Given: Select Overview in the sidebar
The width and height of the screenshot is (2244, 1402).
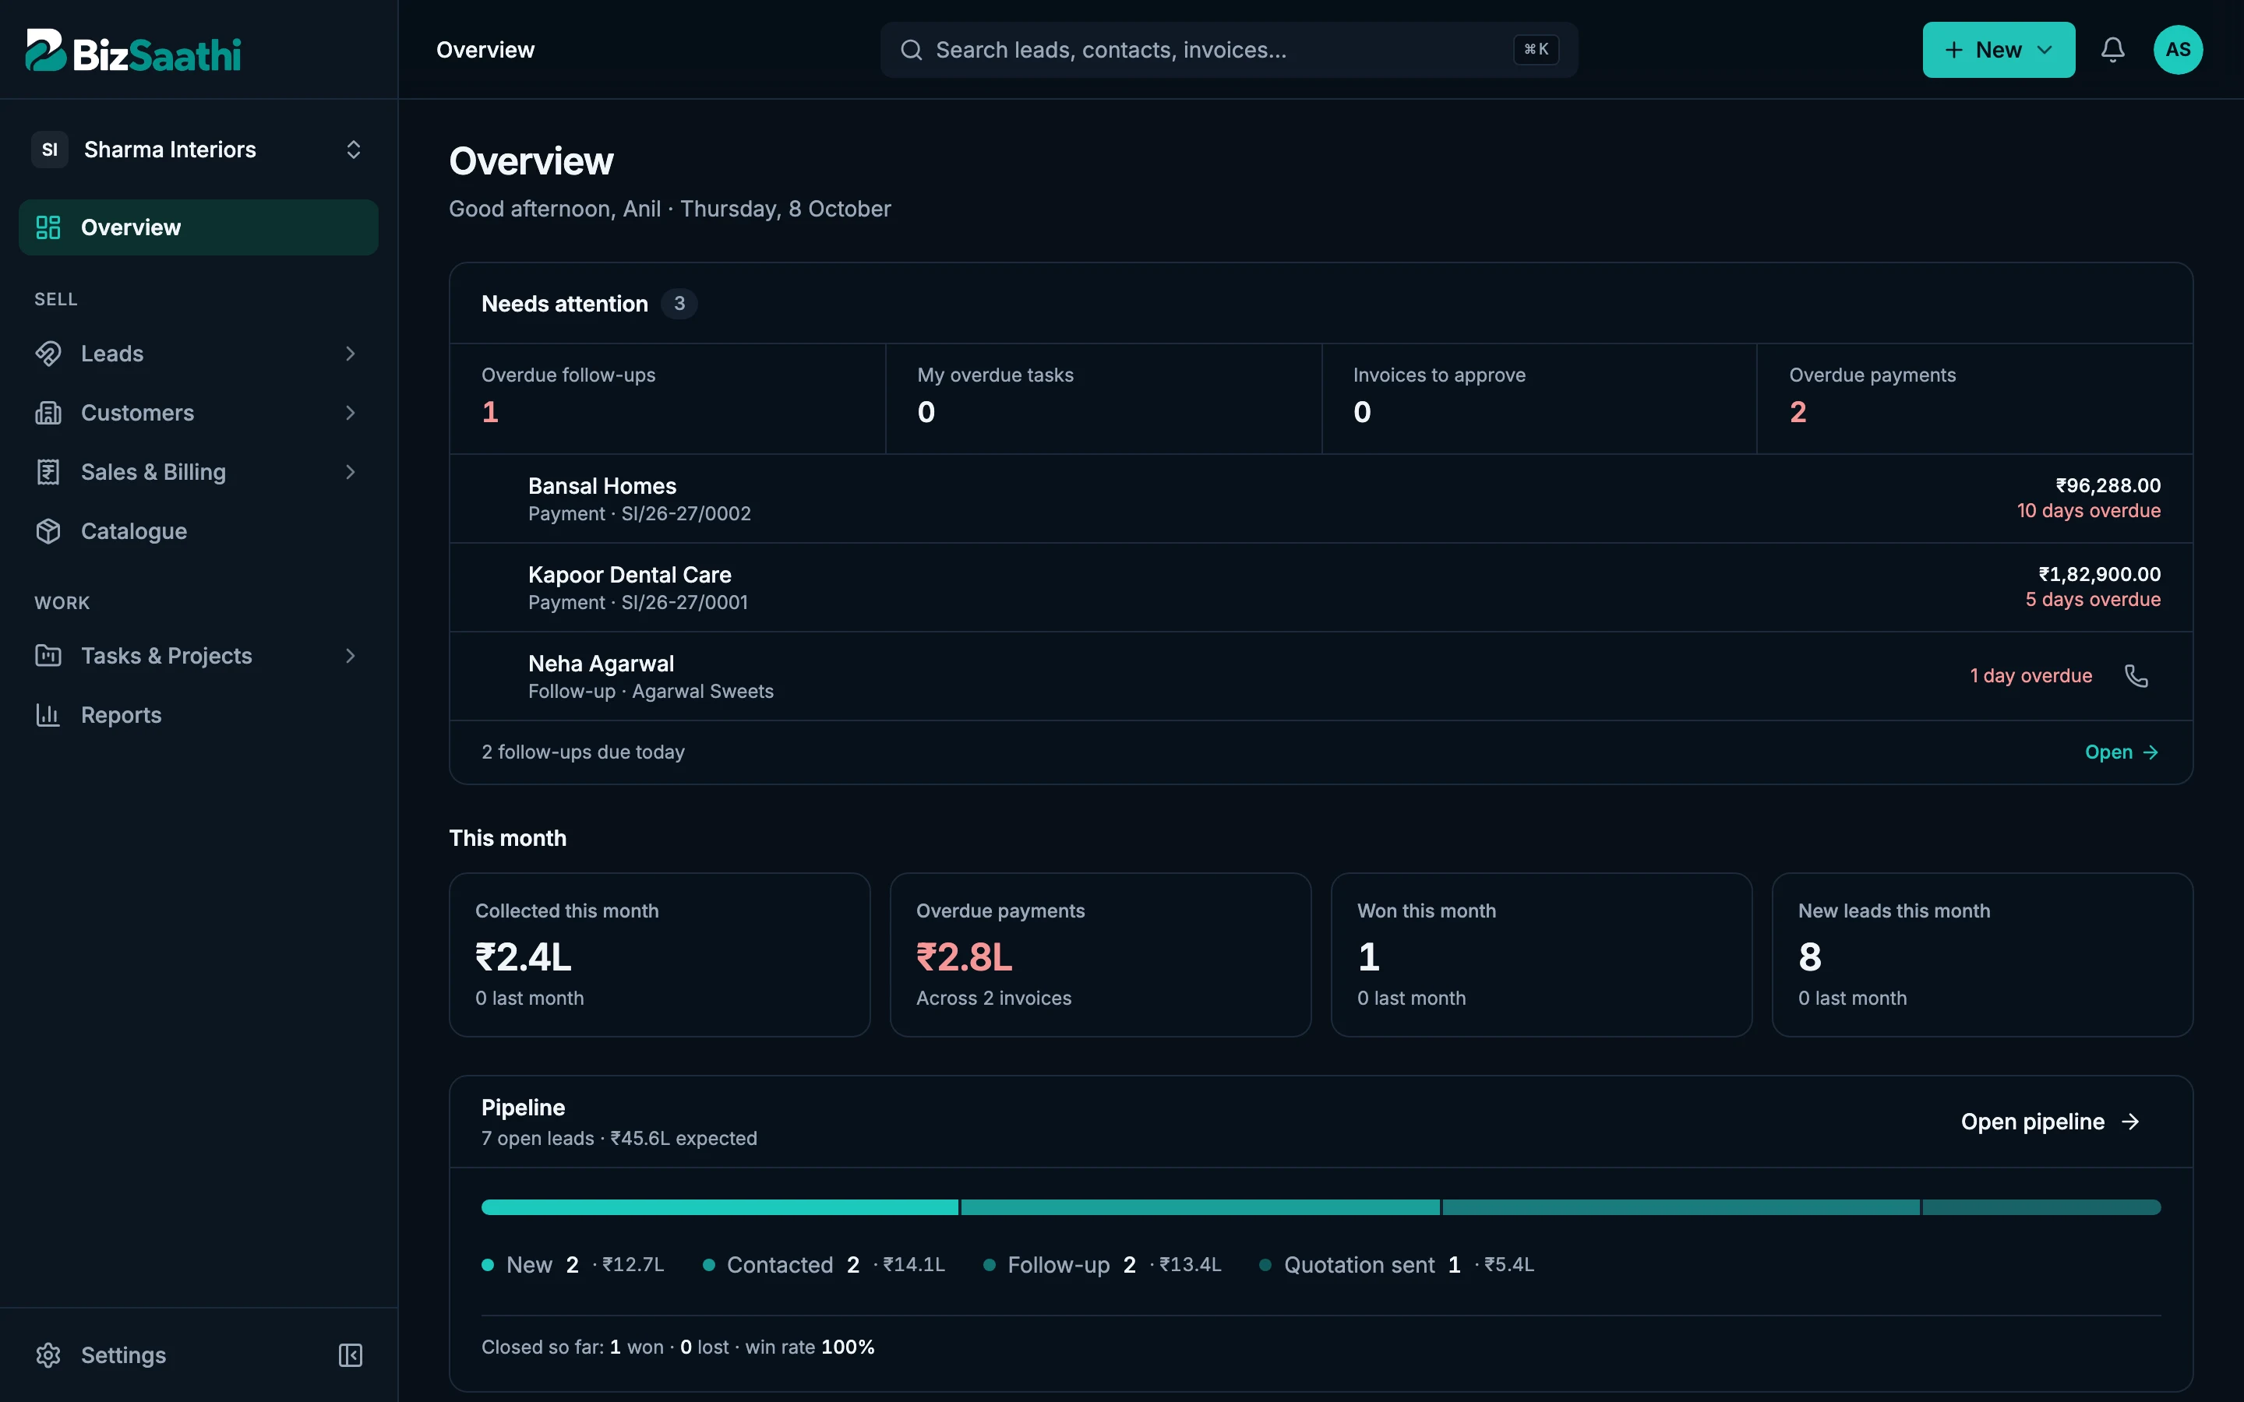Looking at the screenshot, I should pyautogui.click(x=199, y=227).
